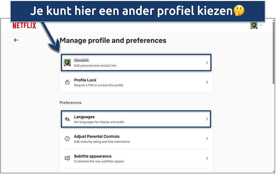Expand the Subtitle appearance row chevron

click(207, 158)
